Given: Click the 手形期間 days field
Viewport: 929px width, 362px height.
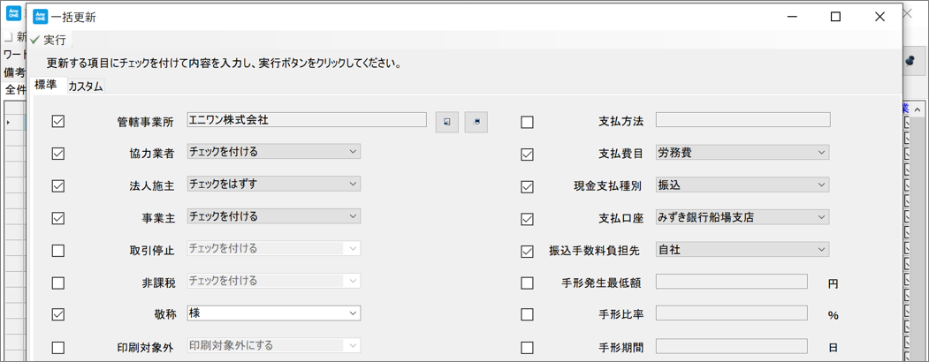Looking at the screenshot, I should tap(731, 346).
